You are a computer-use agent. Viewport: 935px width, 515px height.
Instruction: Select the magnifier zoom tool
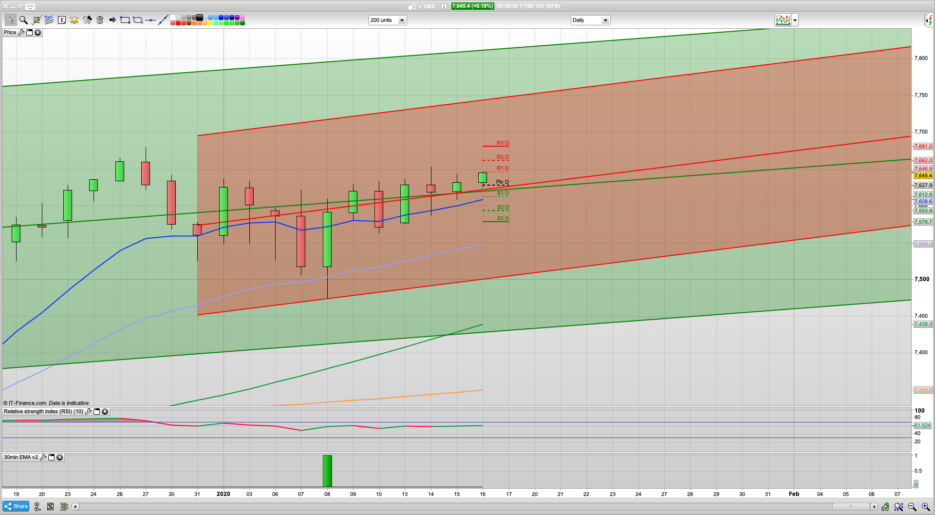(x=23, y=20)
